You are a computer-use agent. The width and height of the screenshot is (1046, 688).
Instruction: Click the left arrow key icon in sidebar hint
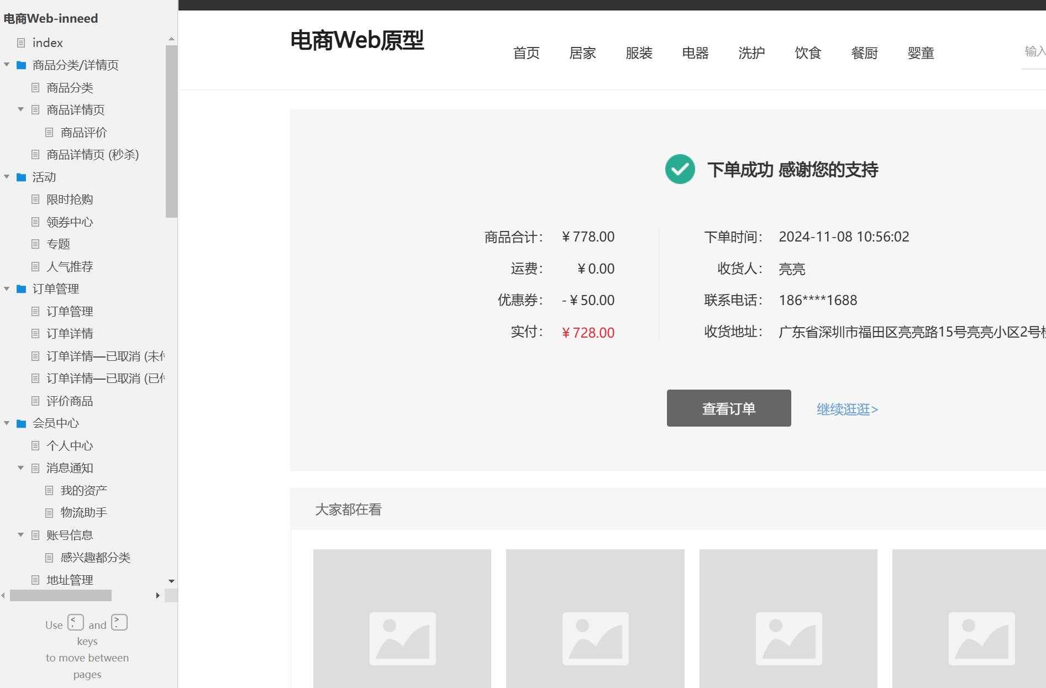click(x=75, y=622)
